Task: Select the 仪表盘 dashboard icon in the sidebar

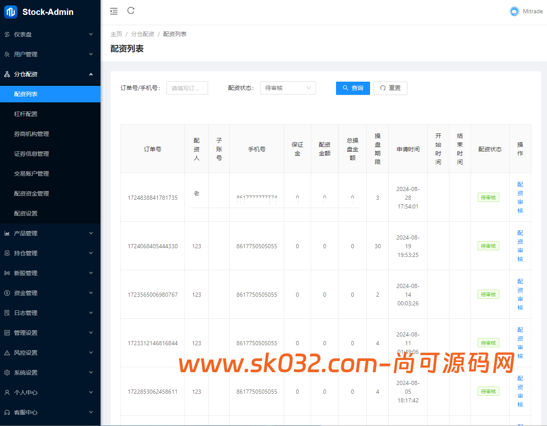Action: [7, 34]
